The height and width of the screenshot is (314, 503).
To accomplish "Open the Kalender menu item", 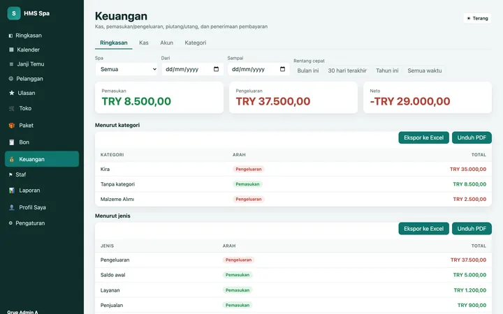I will [x=42, y=50].
